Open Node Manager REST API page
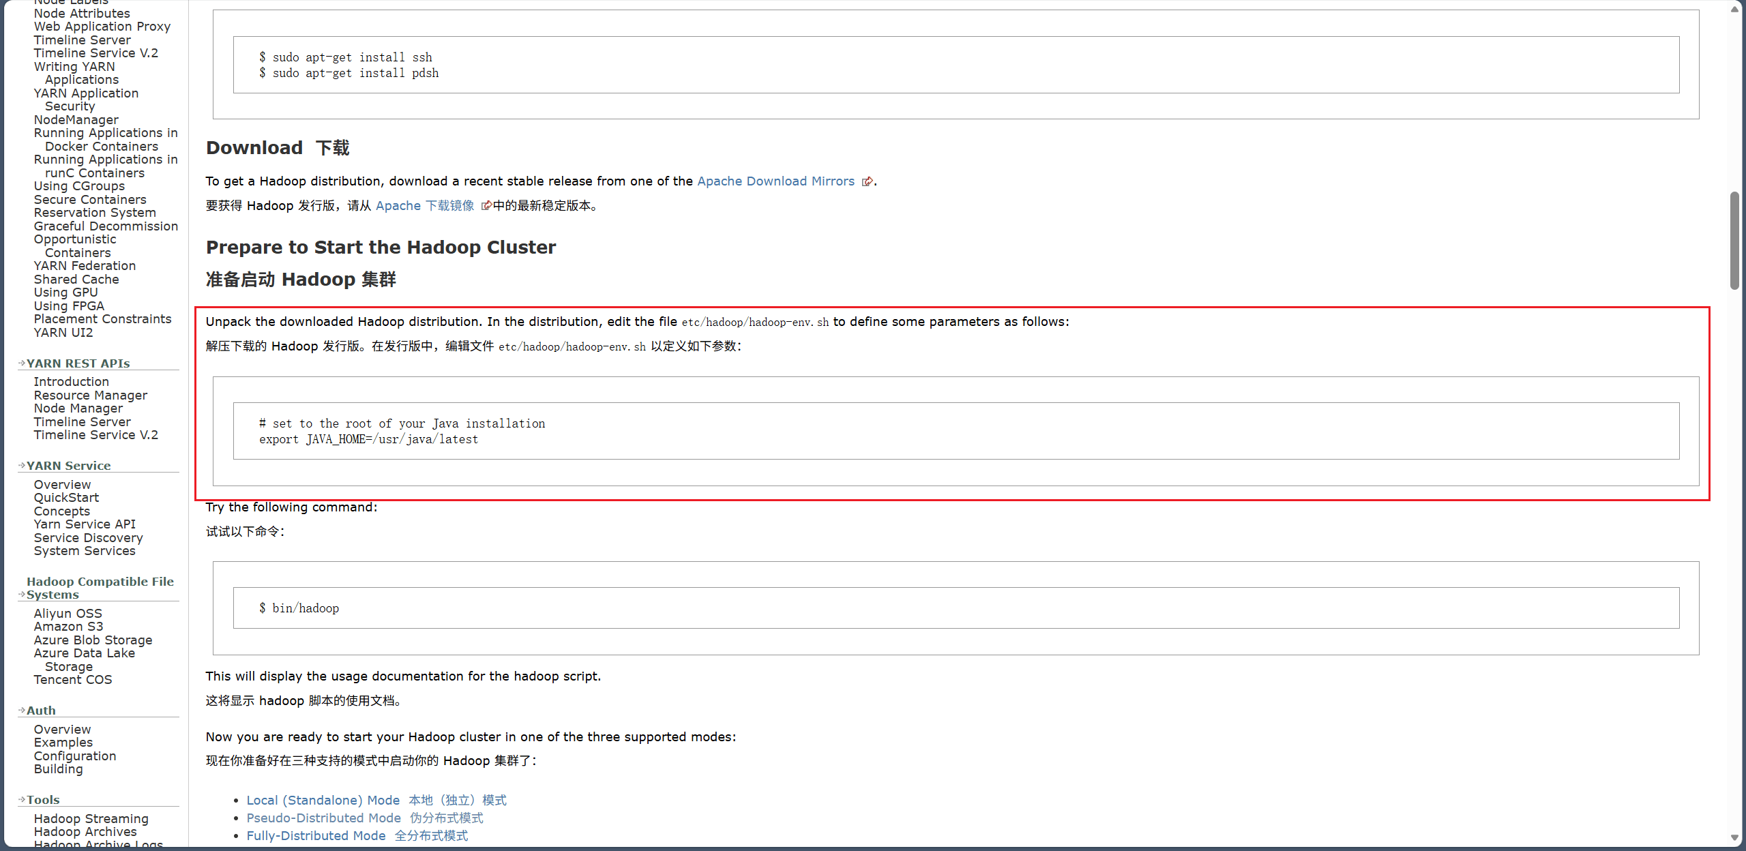1746x851 pixels. coord(78,408)
